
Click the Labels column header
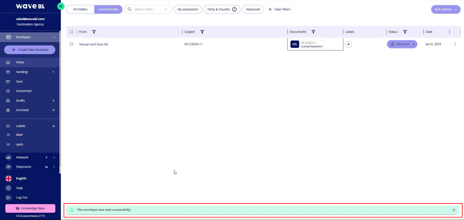tap(350, 32)
